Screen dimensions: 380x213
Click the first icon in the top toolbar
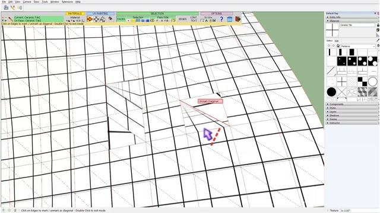6,8
